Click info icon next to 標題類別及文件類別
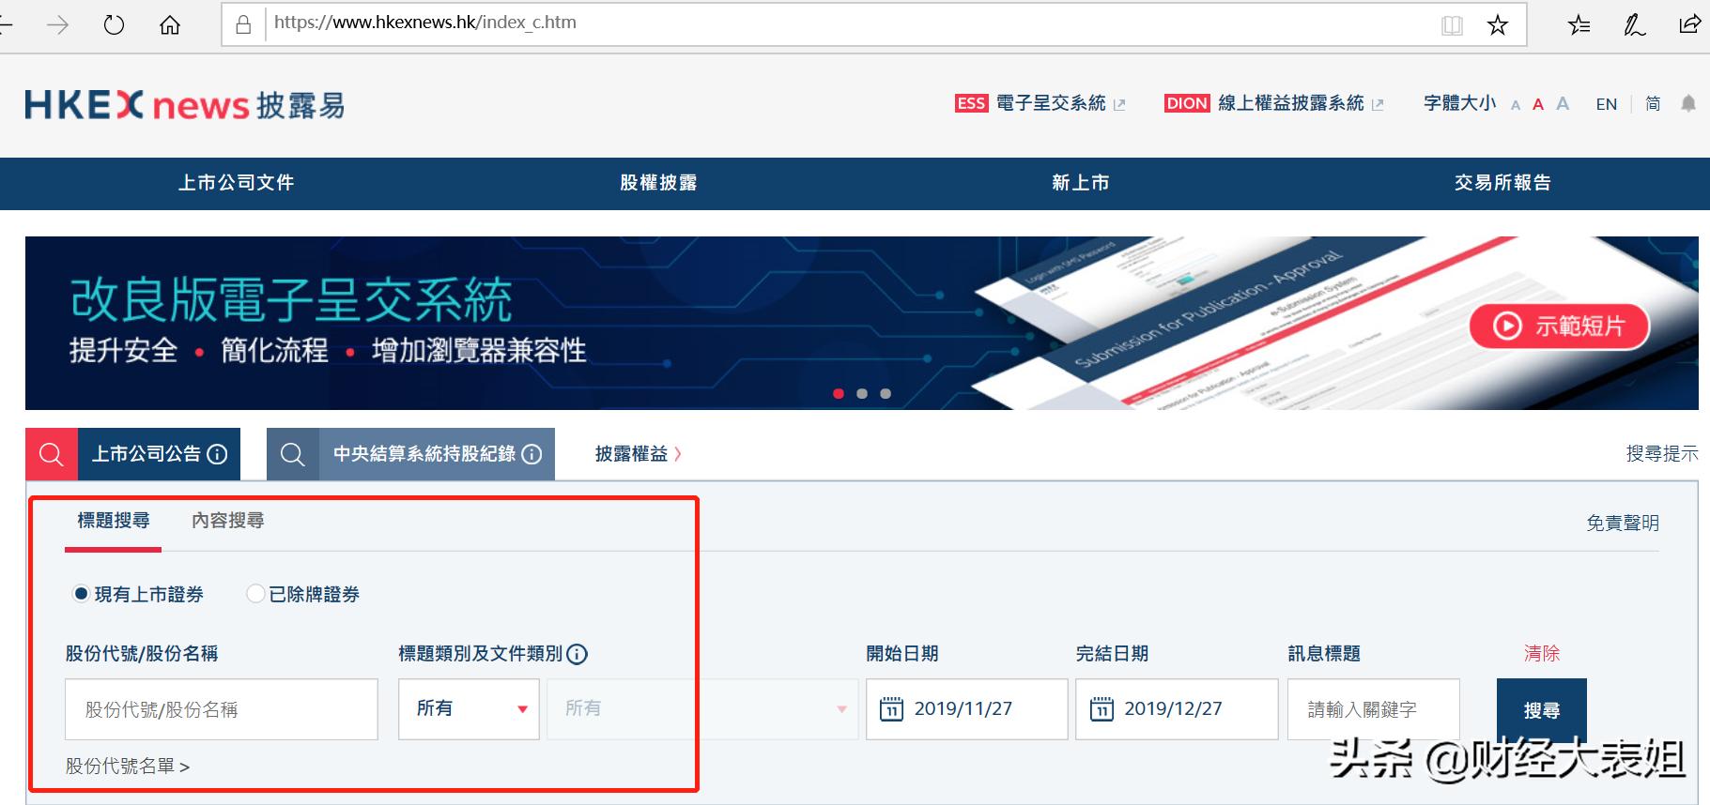This screenshot has width=1710, height=805. pos(578,654)
